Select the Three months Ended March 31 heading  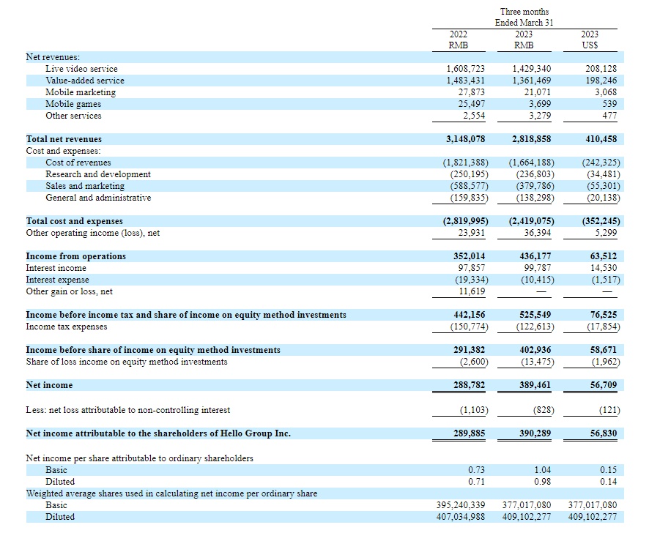click(x=524, y=17)
